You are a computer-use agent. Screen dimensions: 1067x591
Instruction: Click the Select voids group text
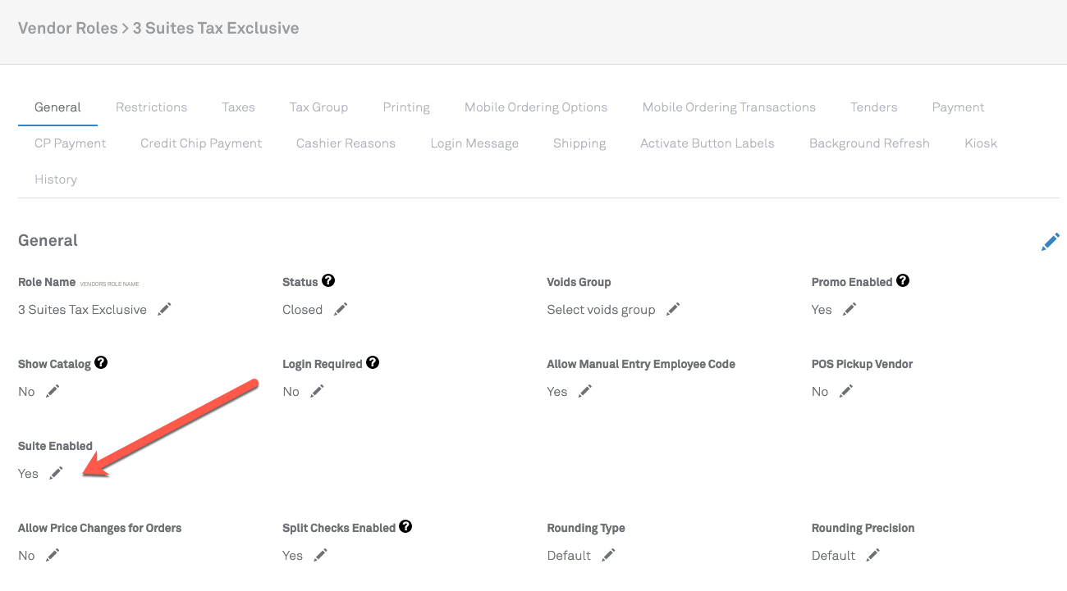601,310
